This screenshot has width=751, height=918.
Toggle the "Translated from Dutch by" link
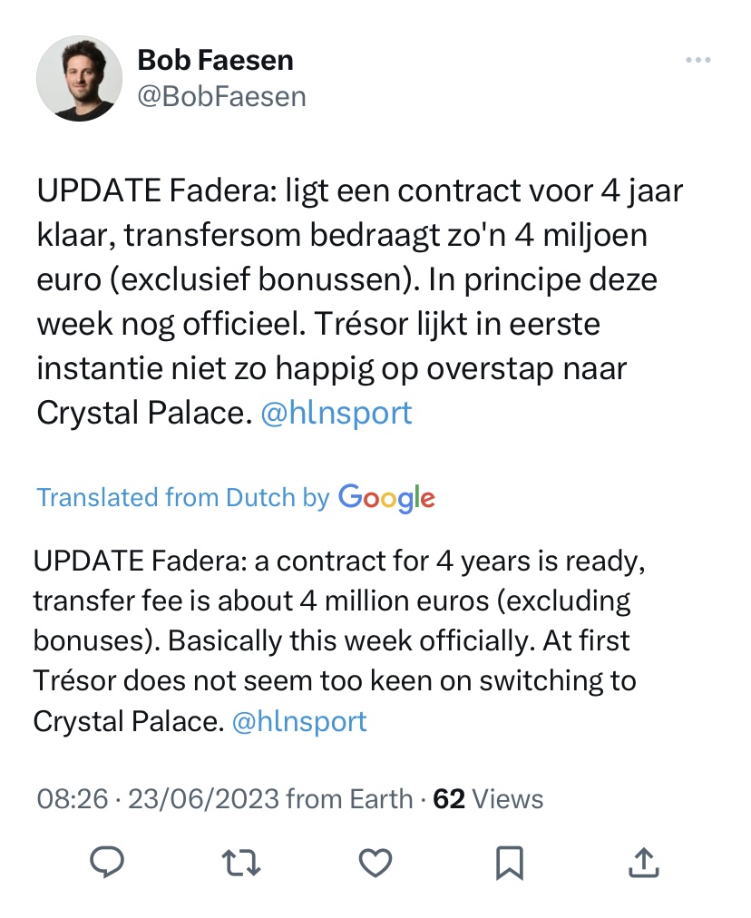(182, 497)
